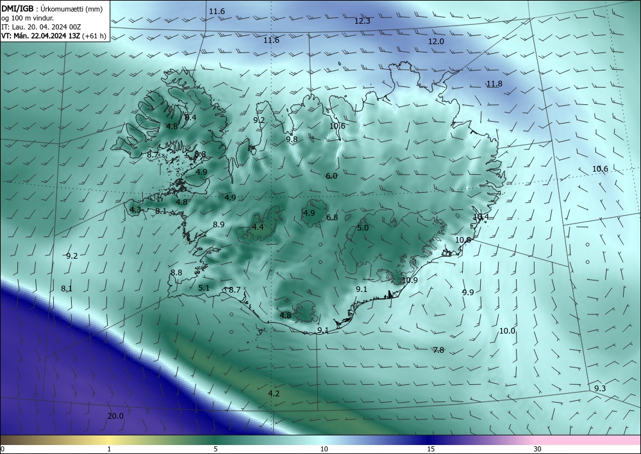
Task: Click the 6.8 value beside the glacier
Action: point(332,218)
